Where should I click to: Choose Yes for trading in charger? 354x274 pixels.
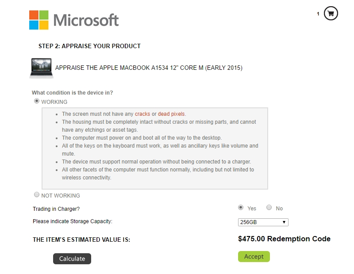click(241, 207)
